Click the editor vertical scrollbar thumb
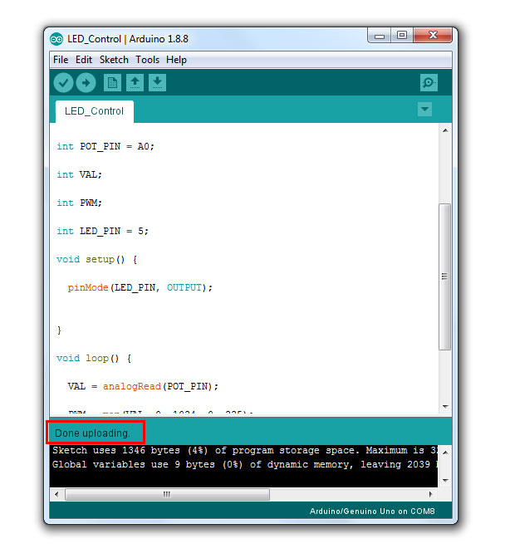The image size is (505, 553). (x=445, y=276)
